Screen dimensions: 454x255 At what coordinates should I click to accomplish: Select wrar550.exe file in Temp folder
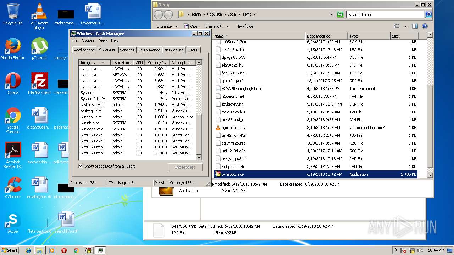pyautogui.click(x=316, y=174)
